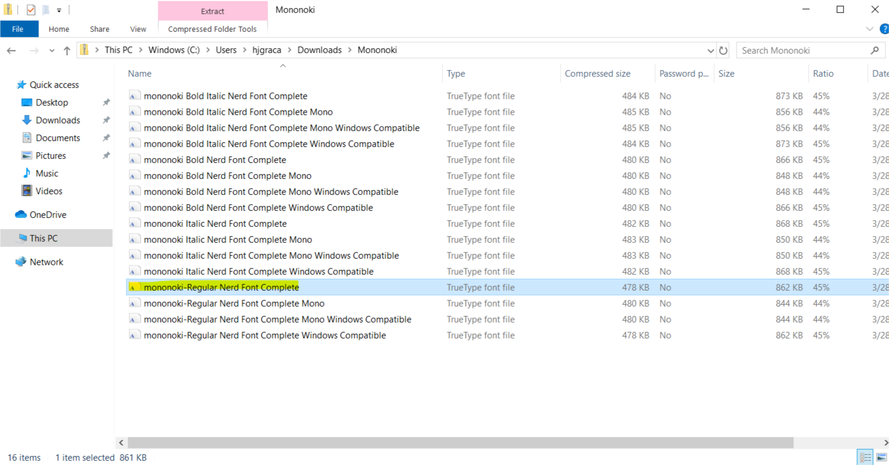
Task: Switch to the Share ribbon tab
Action: 100,29
